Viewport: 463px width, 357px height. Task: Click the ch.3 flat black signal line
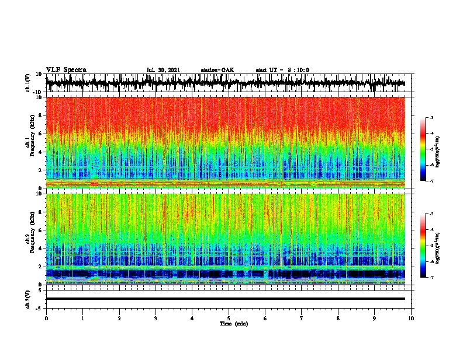click(x=225, y=299)
